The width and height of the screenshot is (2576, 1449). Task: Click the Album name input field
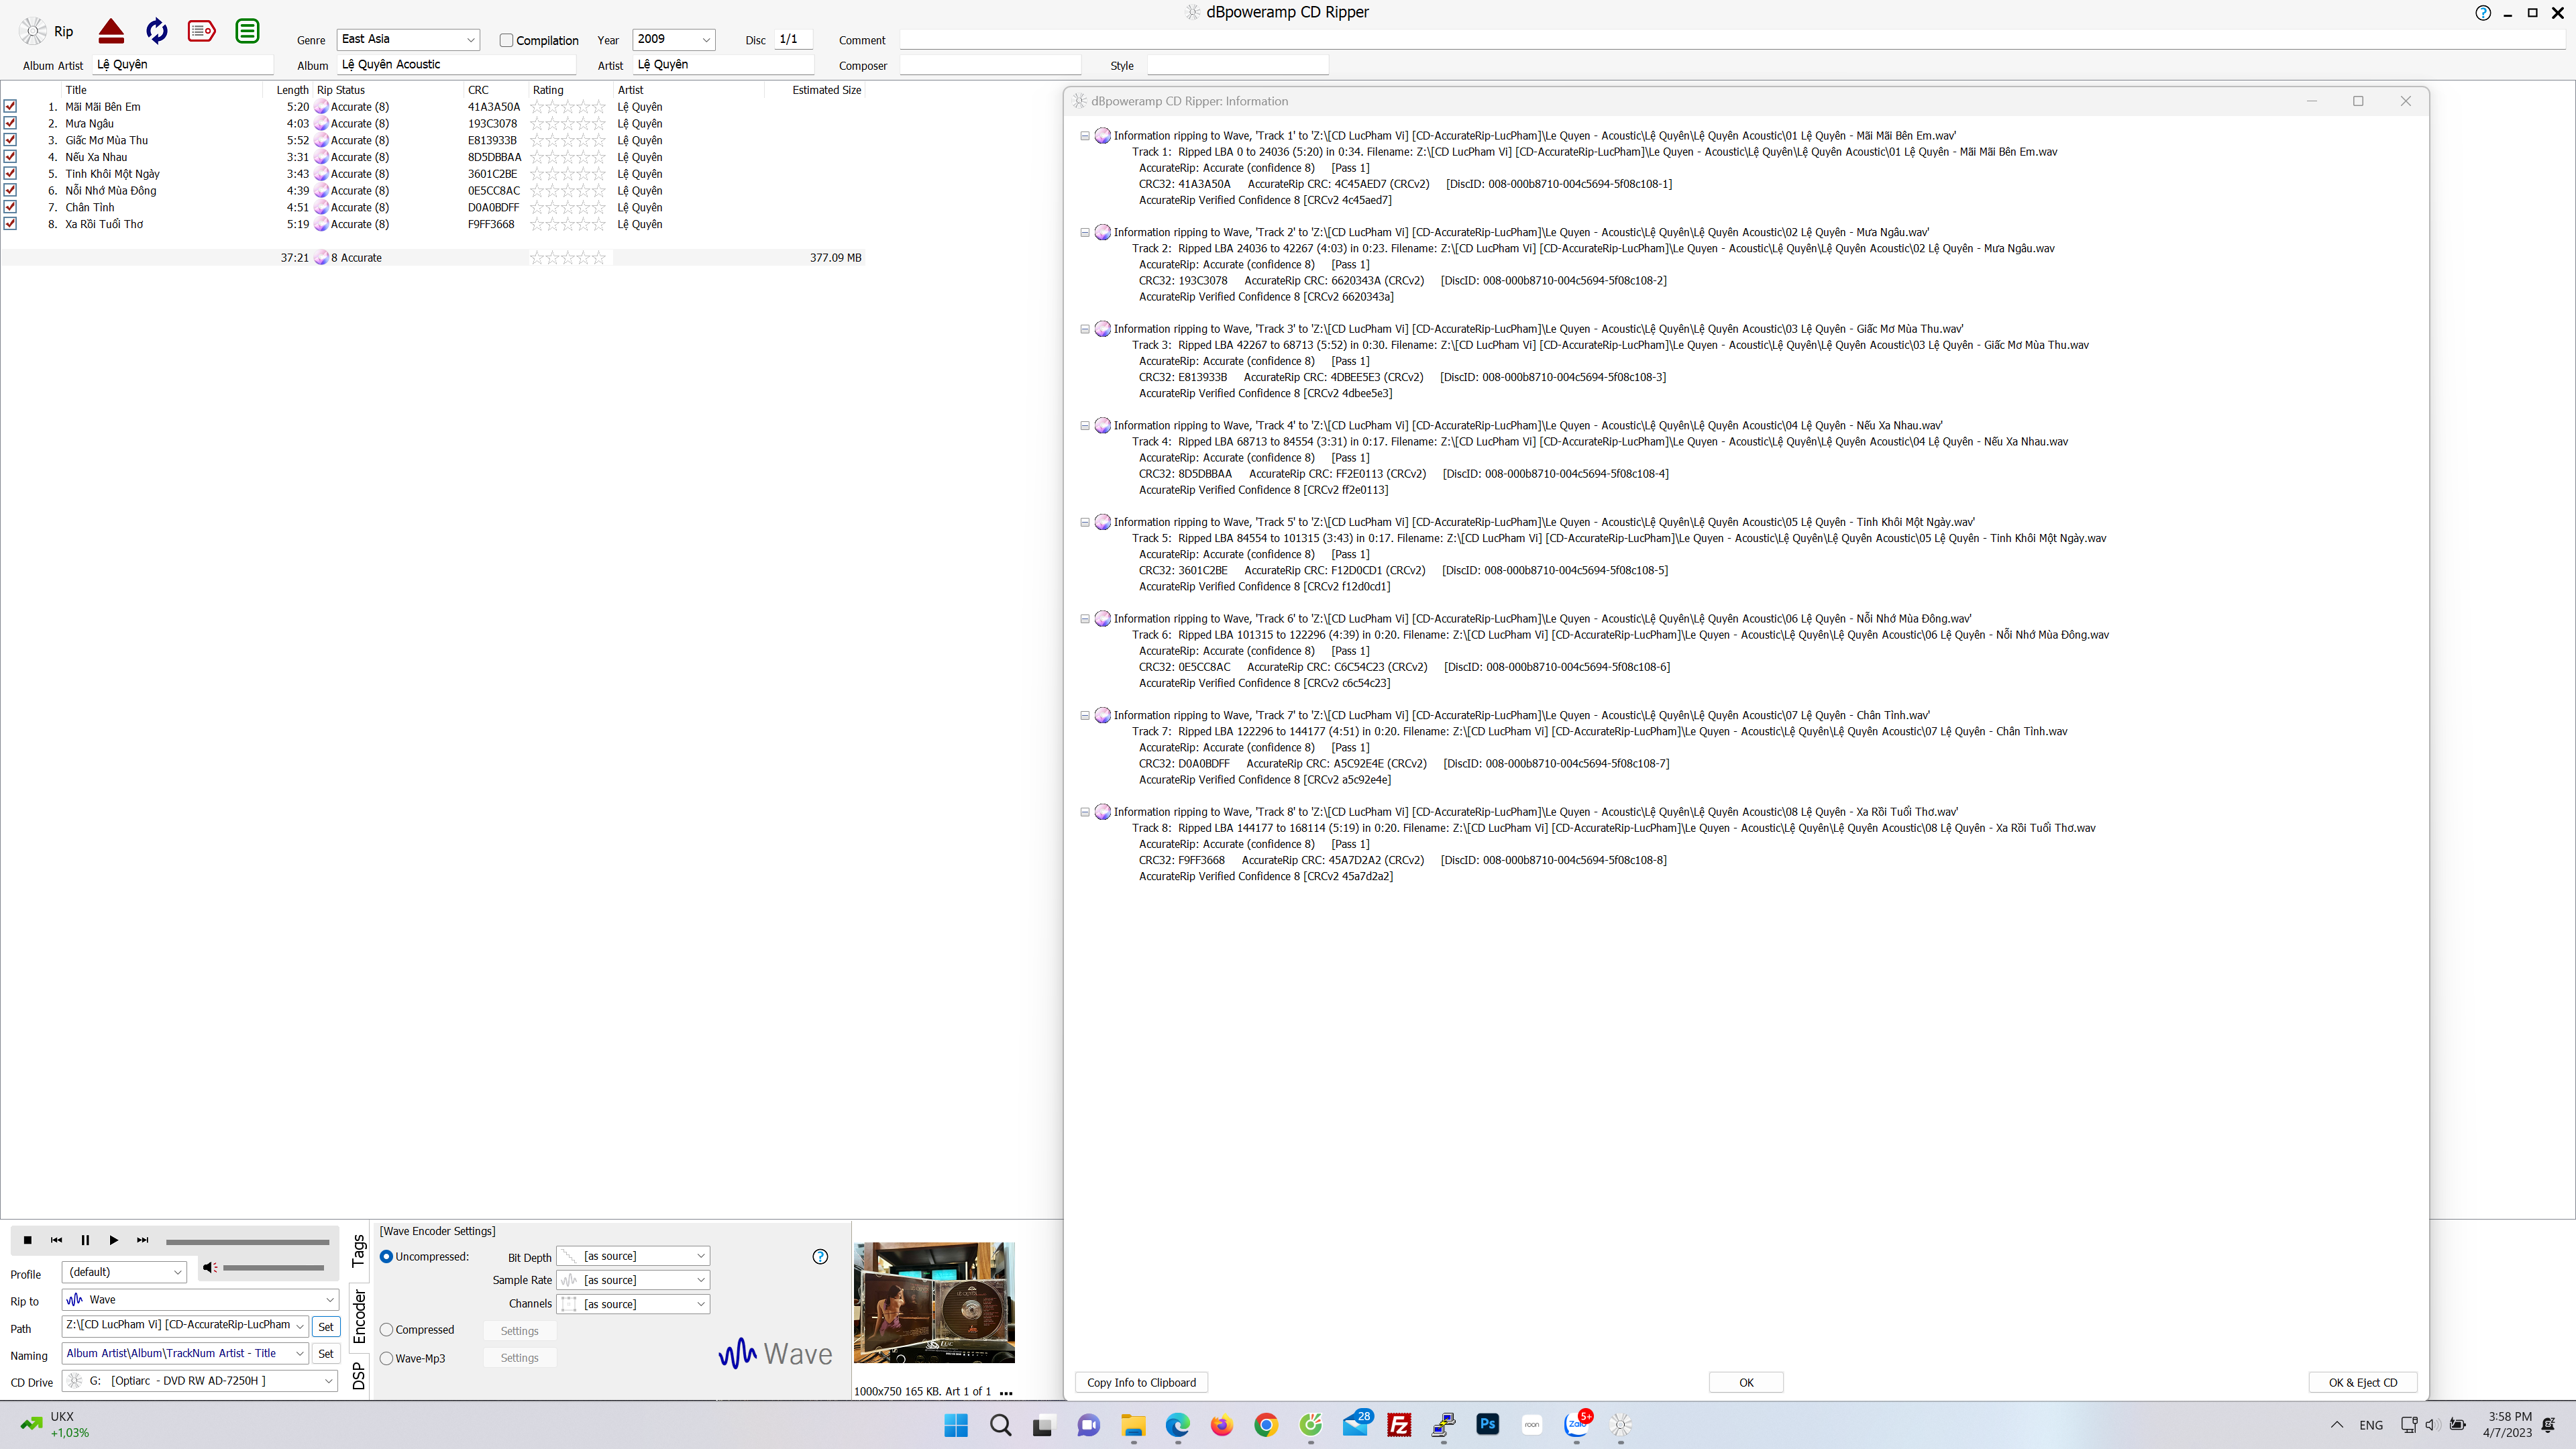click(x=457, y=65)
